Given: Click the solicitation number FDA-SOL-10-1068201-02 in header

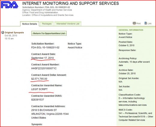Looking at the screenshot, I should click(x=57, y=7).
